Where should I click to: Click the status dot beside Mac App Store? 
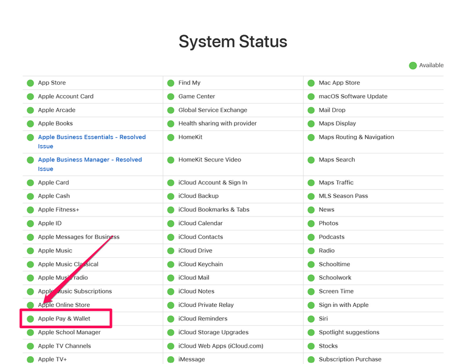click(x=311, y=83)
